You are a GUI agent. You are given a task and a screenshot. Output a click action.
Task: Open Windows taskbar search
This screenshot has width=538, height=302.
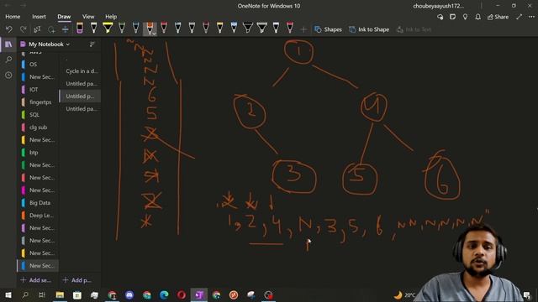click(x=25, y=294)
